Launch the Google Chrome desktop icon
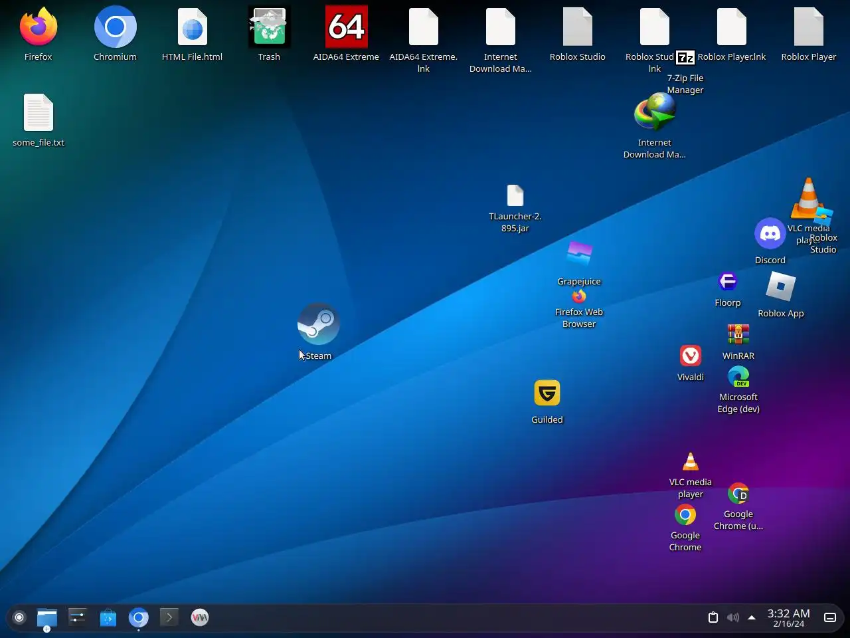850x638 pixels. coord(685,514)
